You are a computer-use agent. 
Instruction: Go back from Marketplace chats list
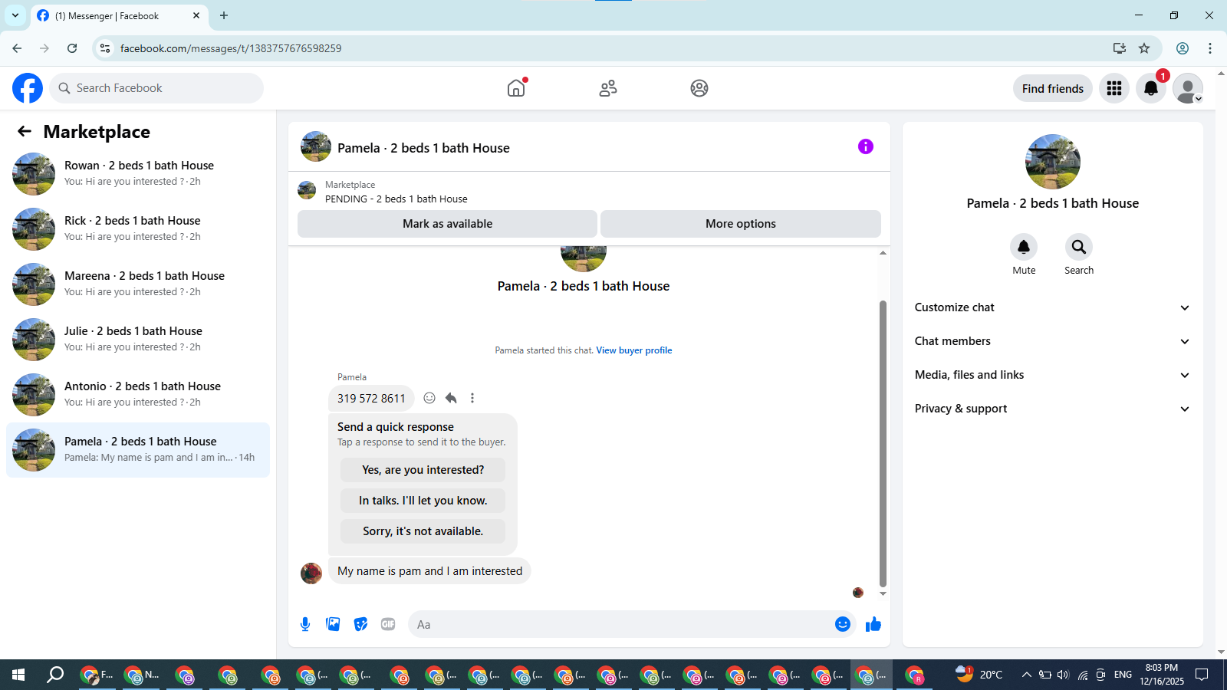[x=25, y=131]
